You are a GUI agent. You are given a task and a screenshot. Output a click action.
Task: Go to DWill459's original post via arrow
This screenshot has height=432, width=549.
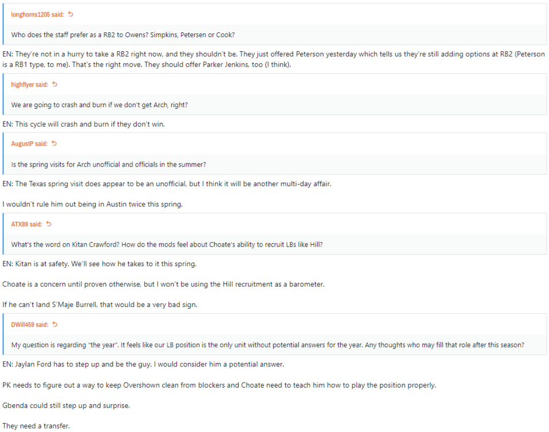coord(55,325)
